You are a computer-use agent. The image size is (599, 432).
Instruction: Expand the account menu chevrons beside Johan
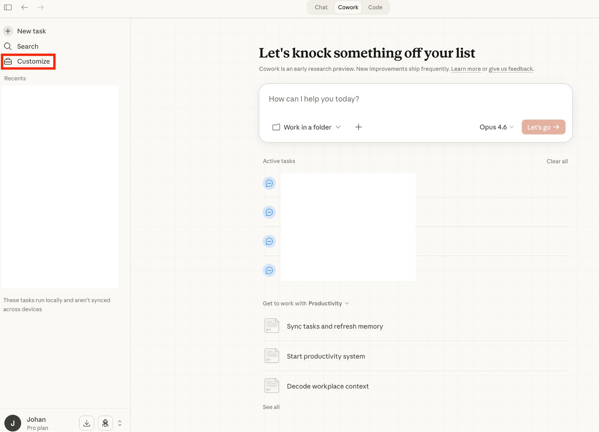point(120,423)
